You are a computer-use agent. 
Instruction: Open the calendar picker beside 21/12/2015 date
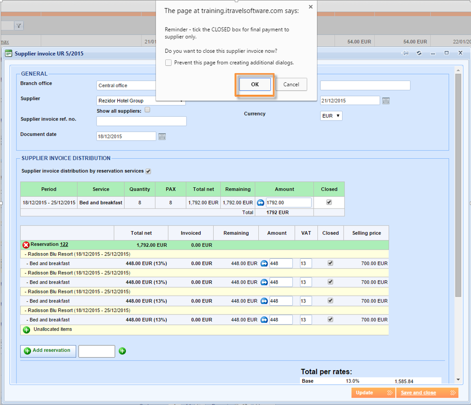point(386,101)
